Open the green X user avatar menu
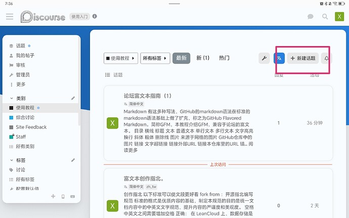Viewport: 349px width, 218px height. [339, 17]
